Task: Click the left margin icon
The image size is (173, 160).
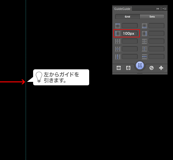Action: point(118,34)
